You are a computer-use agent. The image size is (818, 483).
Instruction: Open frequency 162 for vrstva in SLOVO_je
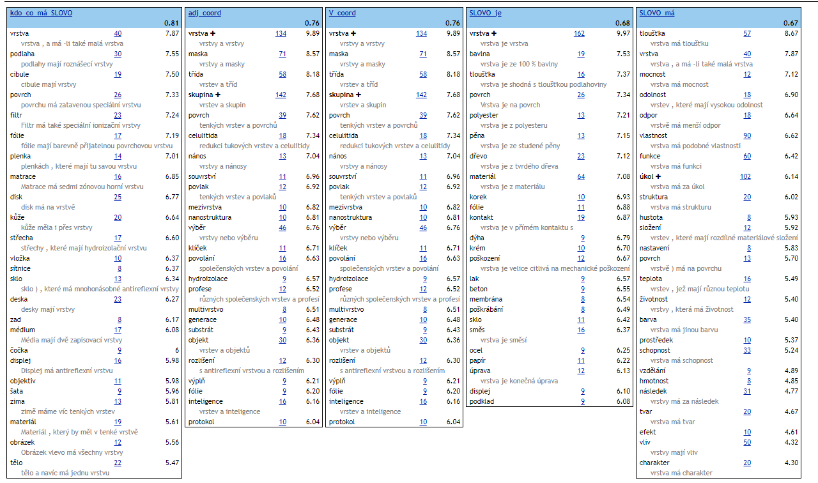coord(579,33)
